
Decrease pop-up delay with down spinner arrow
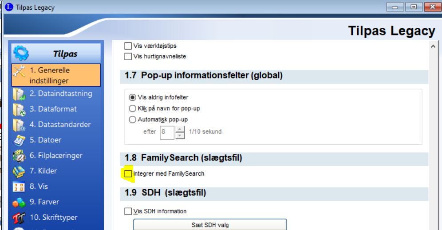pos(180,136)
